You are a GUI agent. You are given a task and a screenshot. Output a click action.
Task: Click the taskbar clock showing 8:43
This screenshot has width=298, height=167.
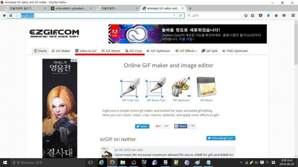click(x=287, y=163)
